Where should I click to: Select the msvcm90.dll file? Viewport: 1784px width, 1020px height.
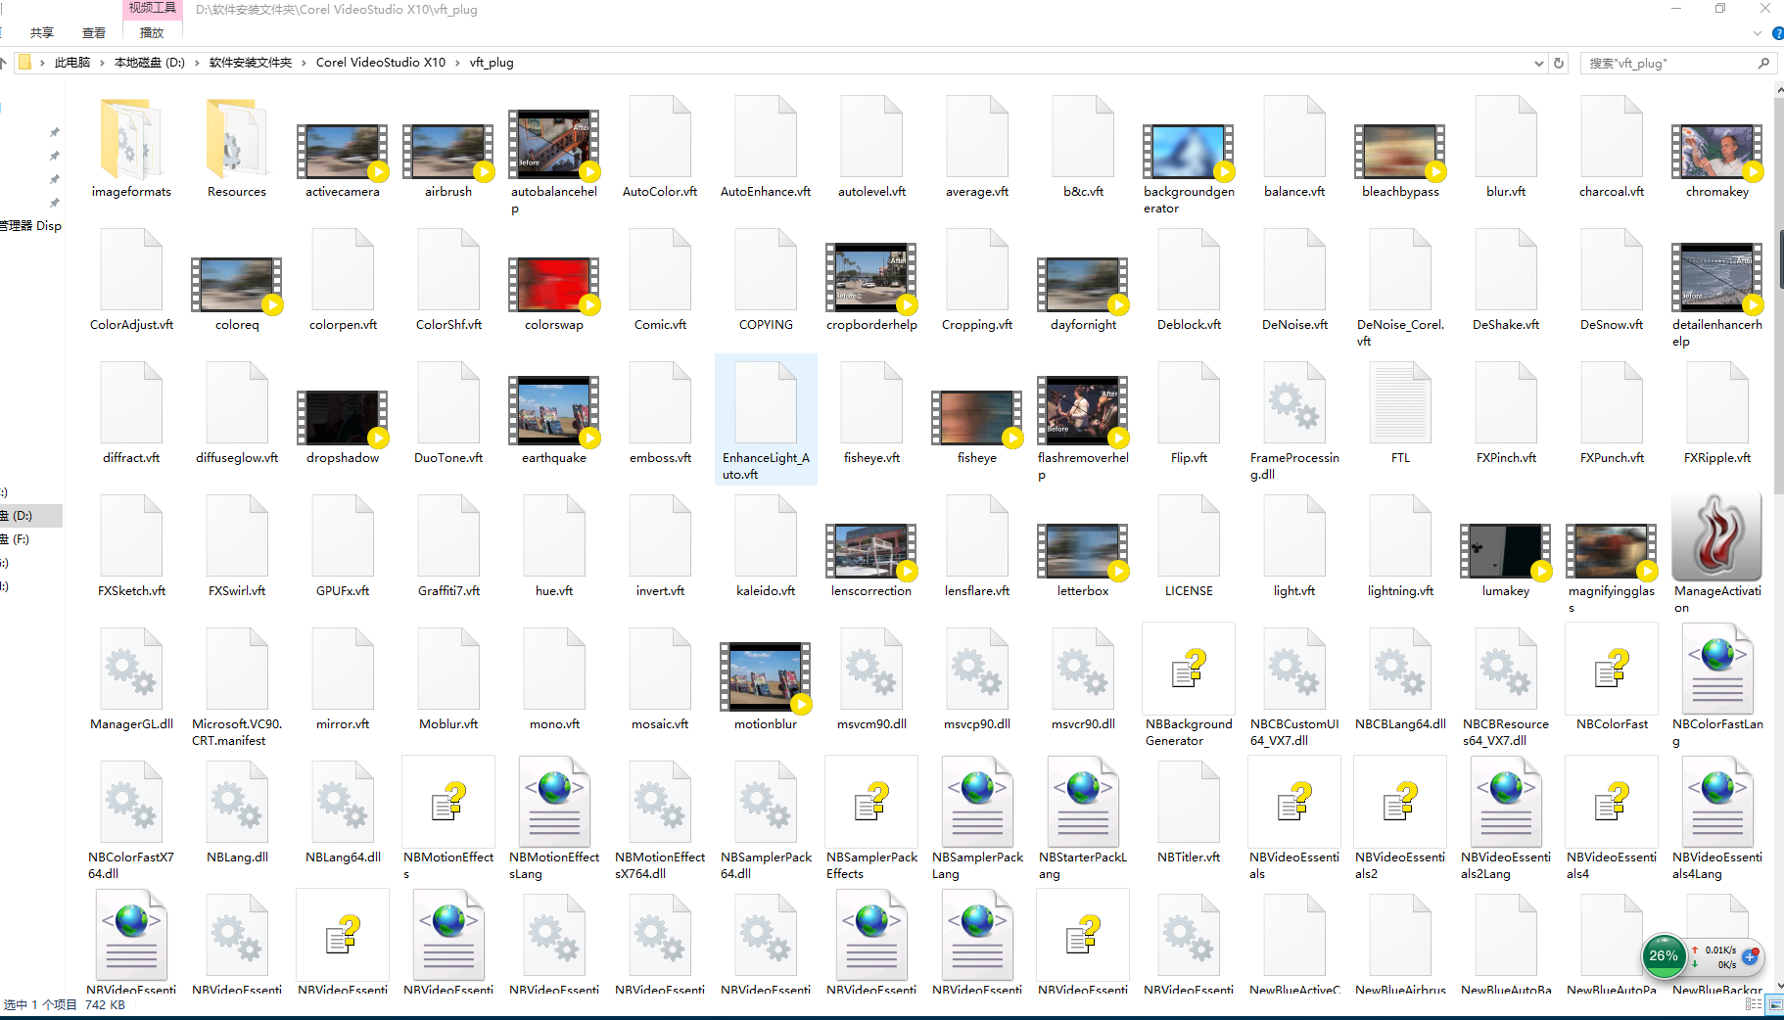pos(871,679)
